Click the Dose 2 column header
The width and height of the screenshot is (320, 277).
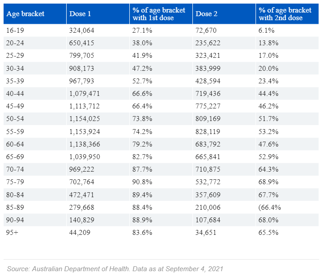206,14
